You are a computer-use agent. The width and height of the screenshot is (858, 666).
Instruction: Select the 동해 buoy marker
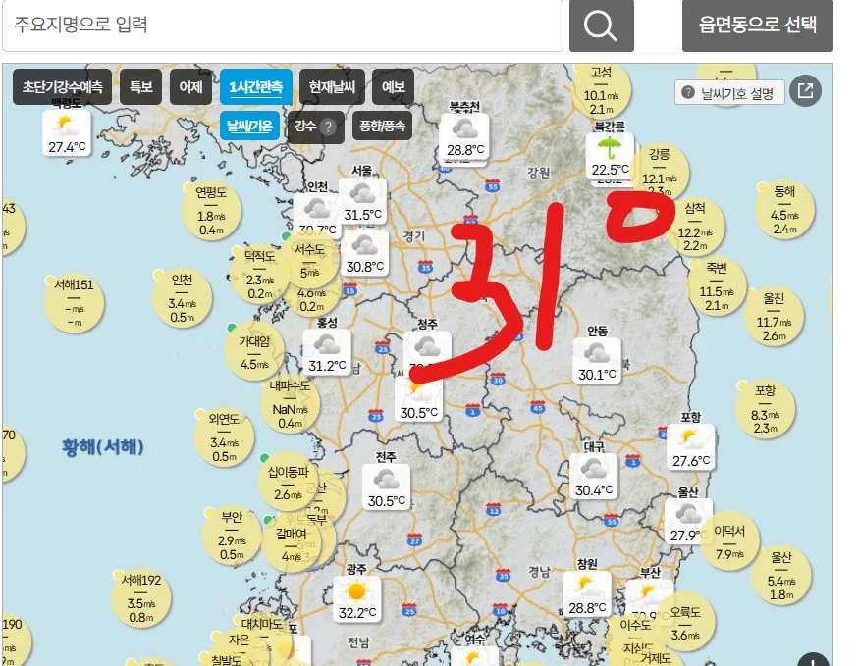click(x=784, y=210)
